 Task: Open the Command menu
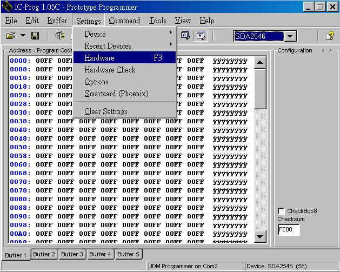(124, 21)
